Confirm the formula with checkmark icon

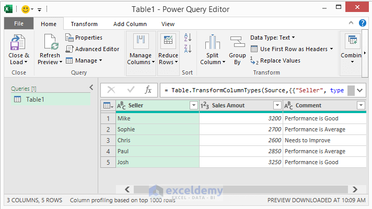(131, 90)
